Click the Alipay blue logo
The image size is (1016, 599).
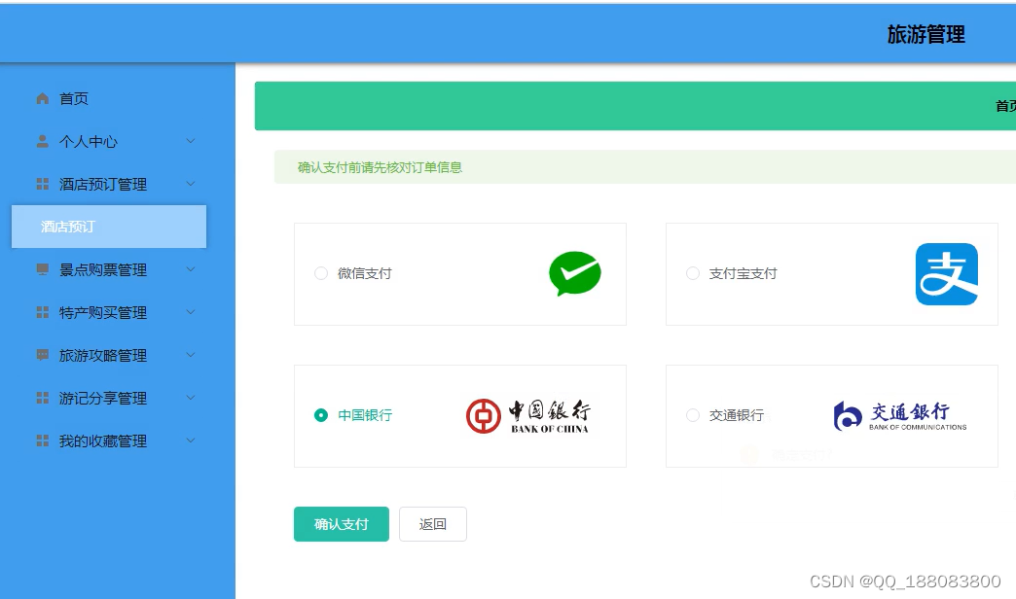pyautogui.click(x=945, y=273)
